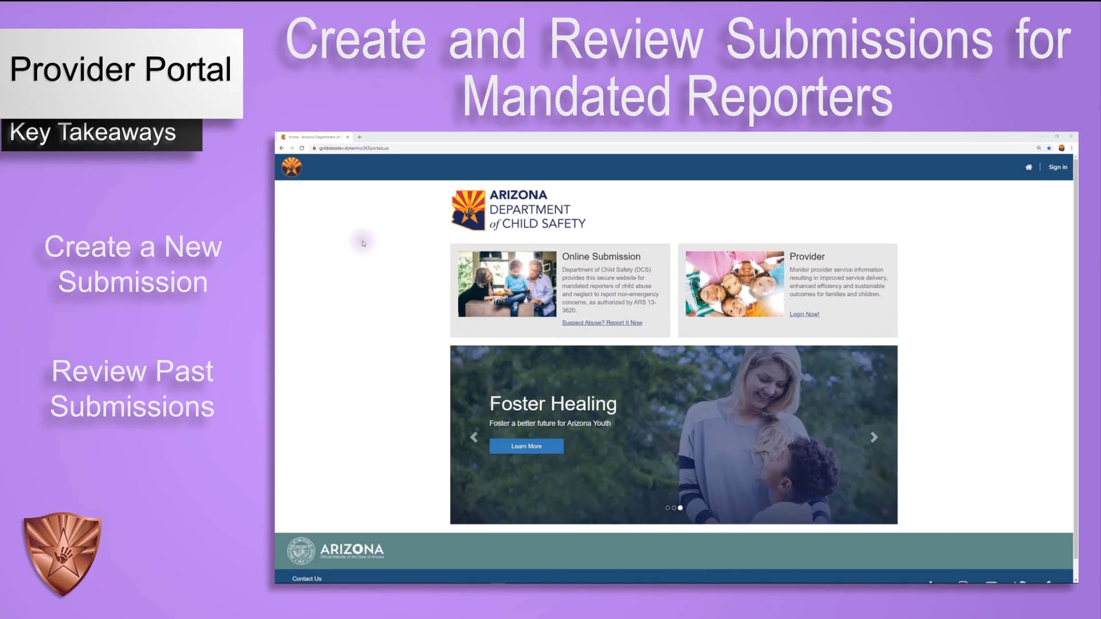The image size is (1101, 619).
Task: Select the third carousel indicator dot
Action: coord(680,508)
